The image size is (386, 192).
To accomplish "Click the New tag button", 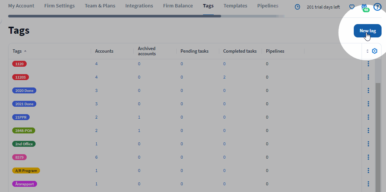I will [x=367, y=31].
